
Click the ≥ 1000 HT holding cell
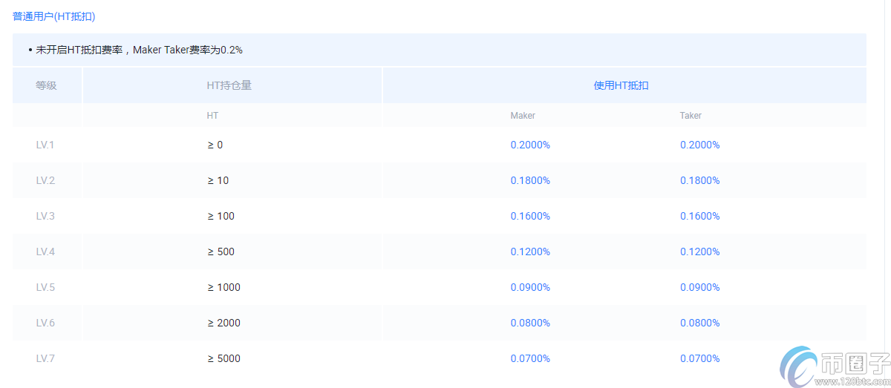point(224,287)
